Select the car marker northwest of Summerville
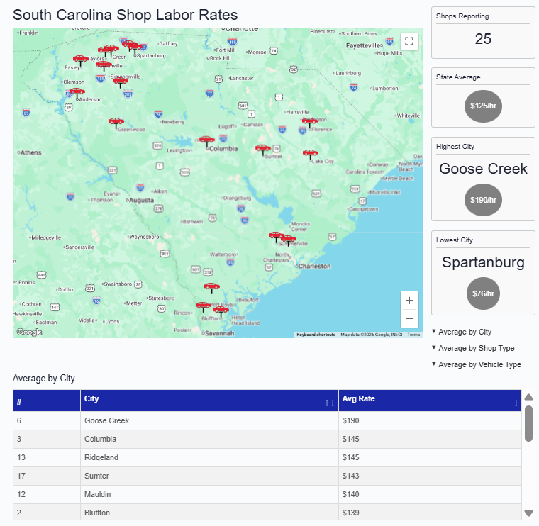The width and height of the screenshot is (539, 526). tap(276, 237)
